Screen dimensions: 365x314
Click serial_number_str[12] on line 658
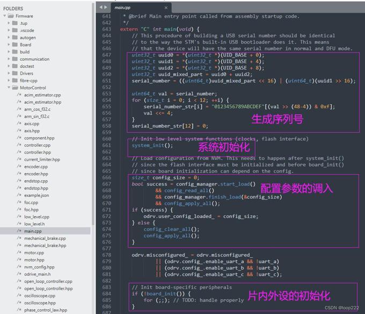point(163,126)
